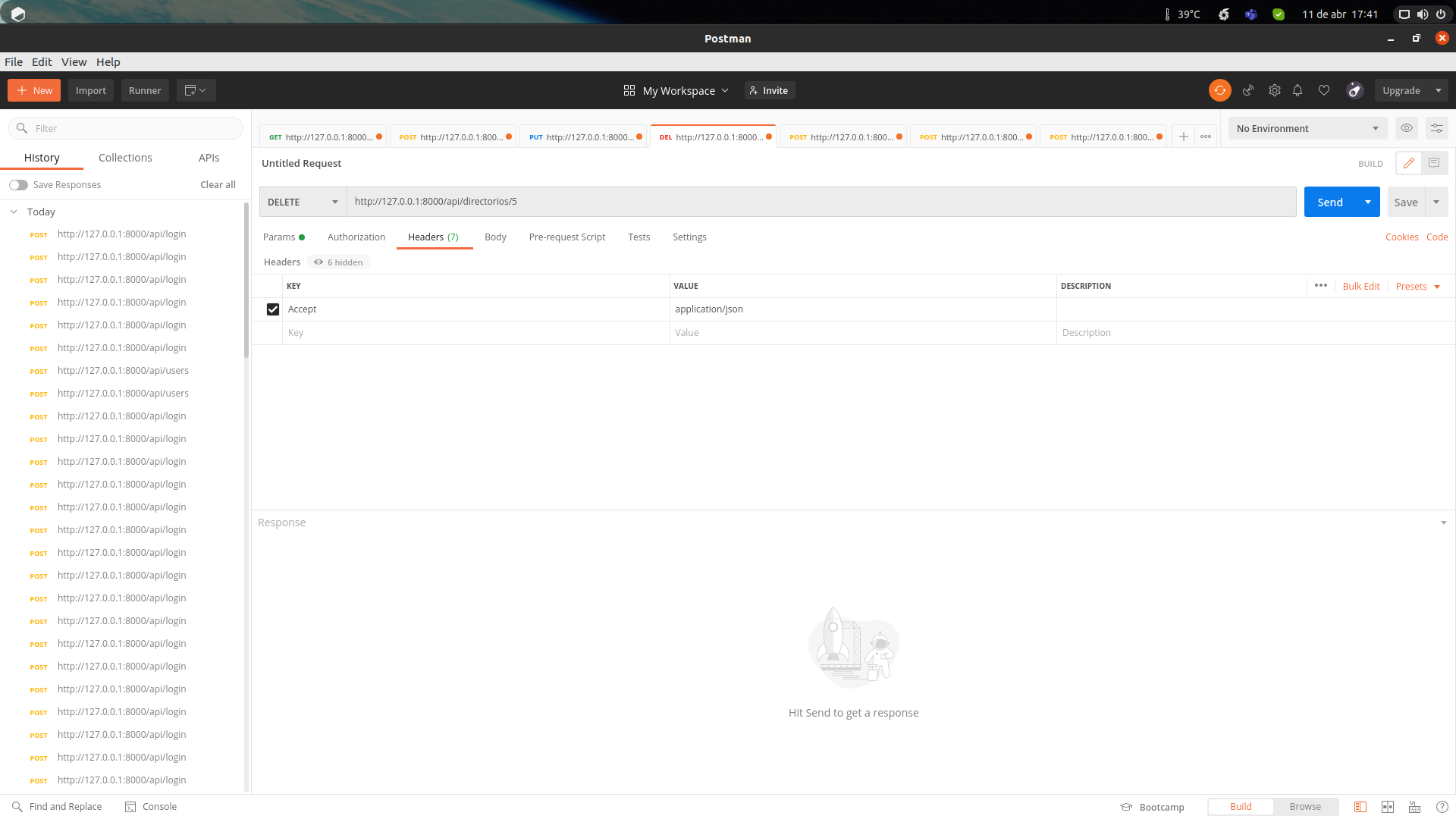Open the sync account icon
Image resolution: width=1456 pixels, height=819 pixels.
pyautogui.click(x=1219, y=90)
